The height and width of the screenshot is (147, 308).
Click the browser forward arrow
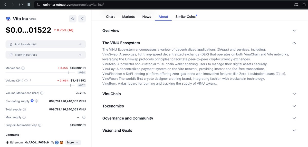pyautogui.click(x=13, y=5)
